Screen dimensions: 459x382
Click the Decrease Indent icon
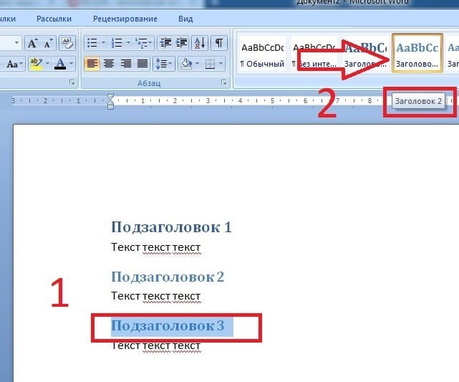pyautogui.click(x=166, y=43)
